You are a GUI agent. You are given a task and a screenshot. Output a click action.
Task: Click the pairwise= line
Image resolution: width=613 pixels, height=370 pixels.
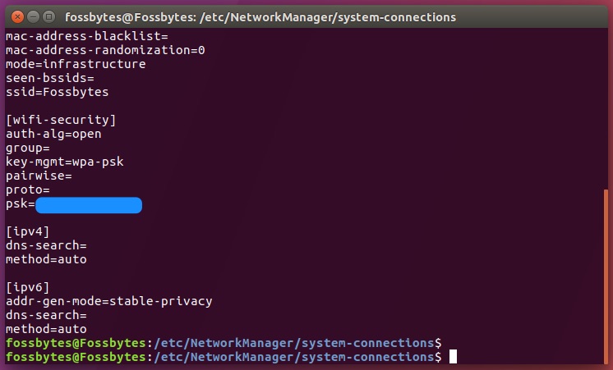[x=39, y=176]
